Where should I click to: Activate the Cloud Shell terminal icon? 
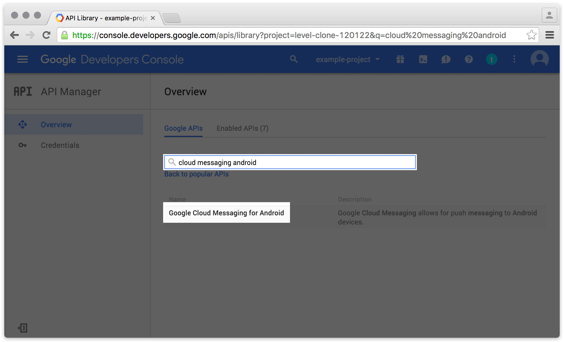(x=423, y=59)
